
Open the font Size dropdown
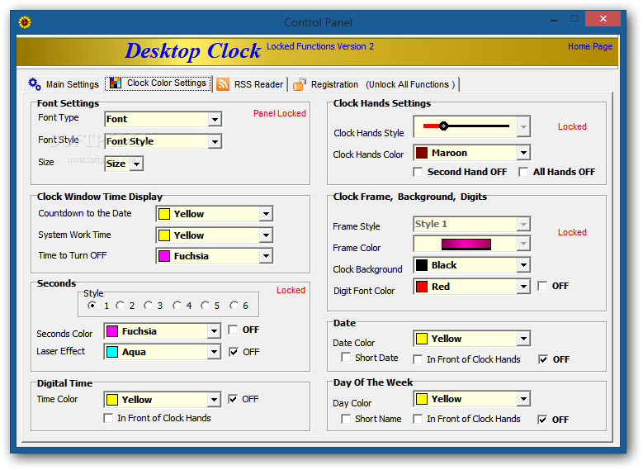[136, 164]
